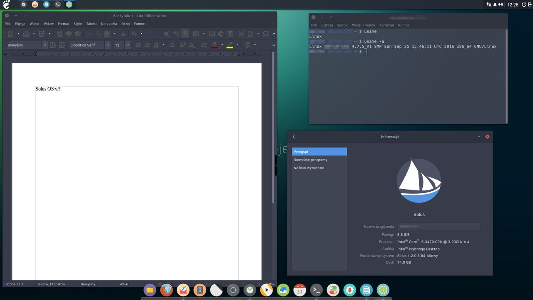The image size is (533, 300).
Task: Toggle superscript formatting
Action: (x=183, y=45)
